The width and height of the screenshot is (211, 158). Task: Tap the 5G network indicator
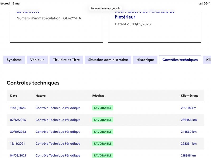click(x=205, y=3)
